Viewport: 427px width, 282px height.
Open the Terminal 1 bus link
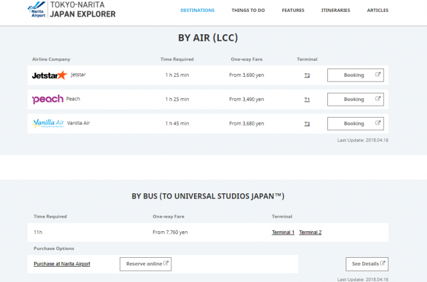283,232
